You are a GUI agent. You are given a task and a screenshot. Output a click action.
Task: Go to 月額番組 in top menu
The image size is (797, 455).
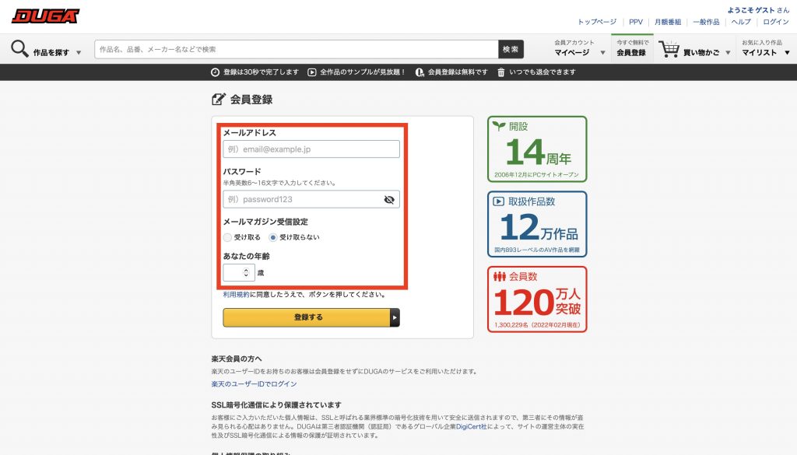667,22
